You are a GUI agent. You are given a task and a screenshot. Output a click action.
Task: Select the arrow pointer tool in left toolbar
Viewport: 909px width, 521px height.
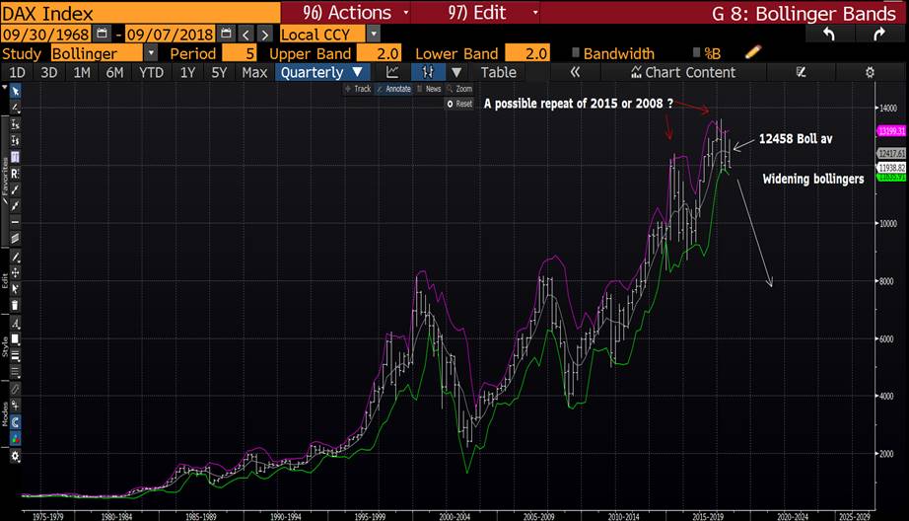click(15, 92)
